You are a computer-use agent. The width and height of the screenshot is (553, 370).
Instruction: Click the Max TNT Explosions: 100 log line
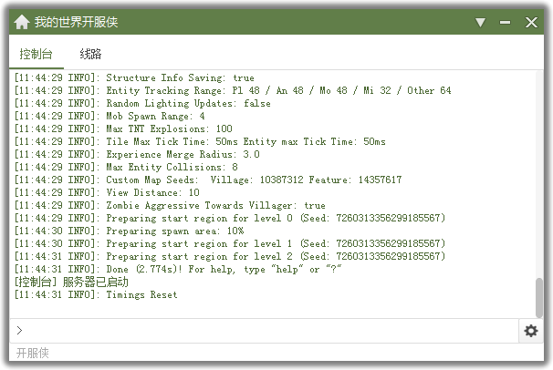click(x=123, y=128)
